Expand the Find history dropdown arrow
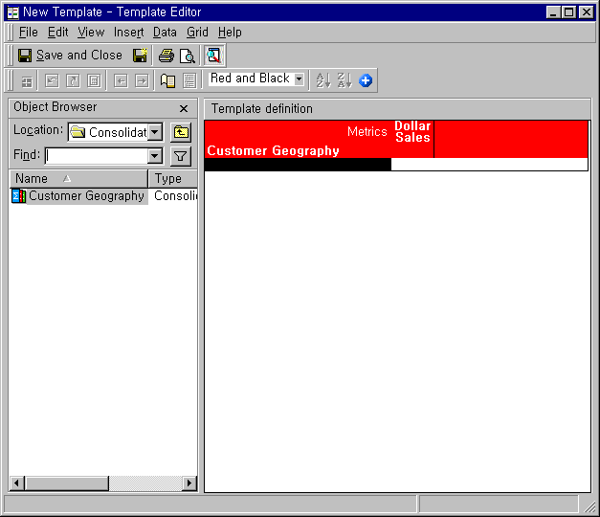 pos(155,156)
